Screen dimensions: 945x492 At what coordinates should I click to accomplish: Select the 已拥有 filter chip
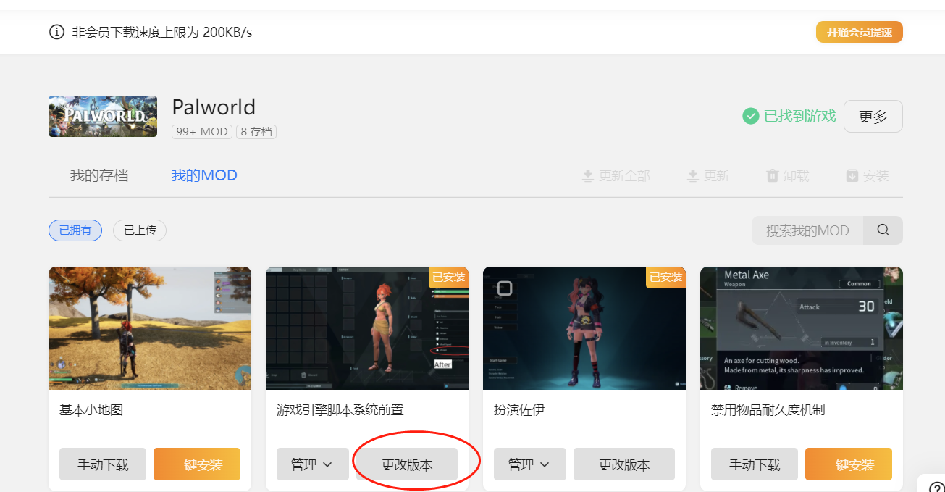tap(75, 230)
